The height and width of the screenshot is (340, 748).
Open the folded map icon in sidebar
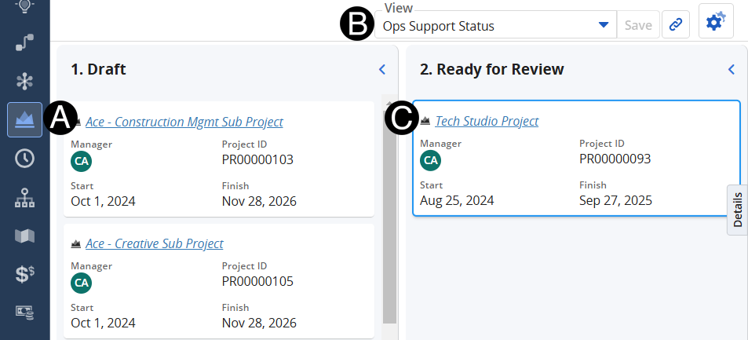coord(24,236)
